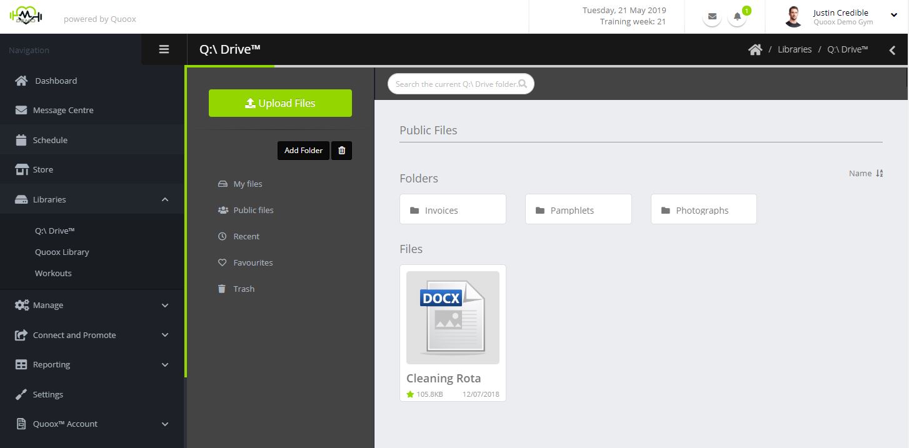Select Quoox Library in the navigation
The width and height of the screenshot is (909, 448).
point(62,252)
